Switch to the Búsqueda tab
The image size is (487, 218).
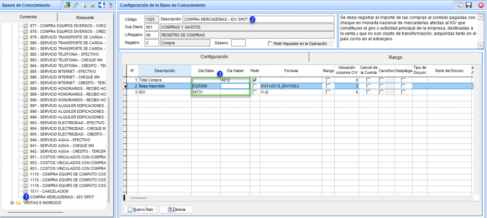pos(85,18)
